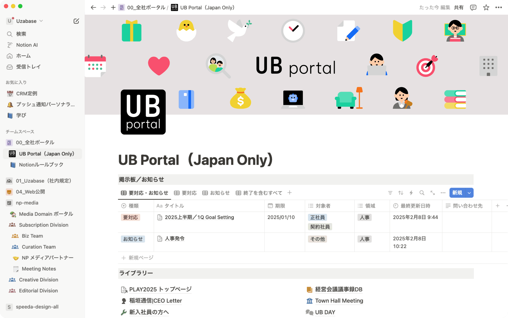Favorite the page using the star icon
The height and width of the screenshot is (318, 508).
pos(486,7)
